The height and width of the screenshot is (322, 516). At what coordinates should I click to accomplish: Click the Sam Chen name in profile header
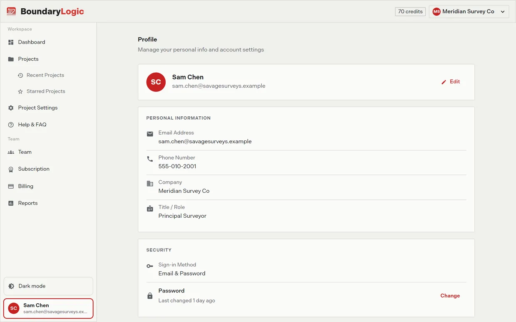point(188,77)
